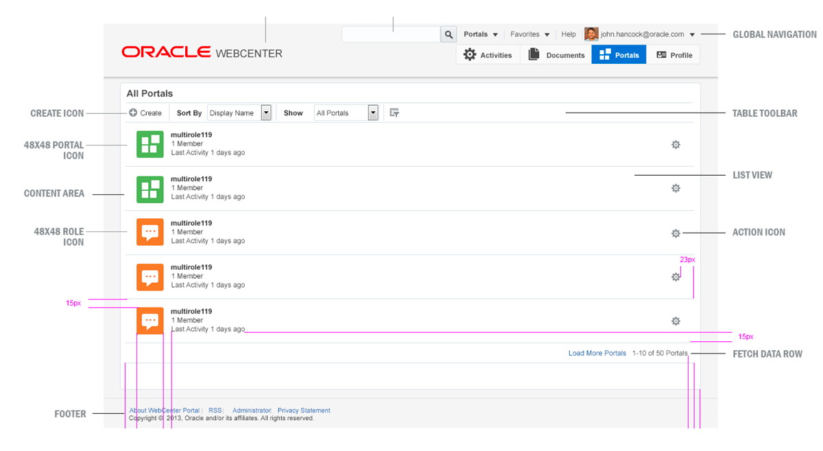This screenshot has height=451, width=823.
Task: Switch to the Documents tab
Action: [x=556, y=55]
